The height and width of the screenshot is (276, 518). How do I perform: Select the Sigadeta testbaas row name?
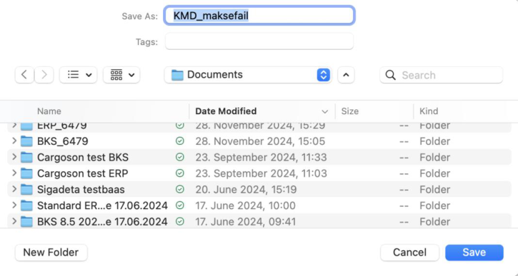(x=81, y=190)
